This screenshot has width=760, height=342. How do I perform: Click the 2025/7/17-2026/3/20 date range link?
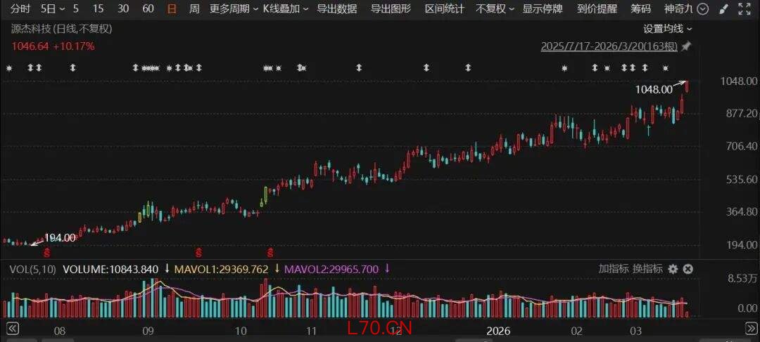(609, 46)
